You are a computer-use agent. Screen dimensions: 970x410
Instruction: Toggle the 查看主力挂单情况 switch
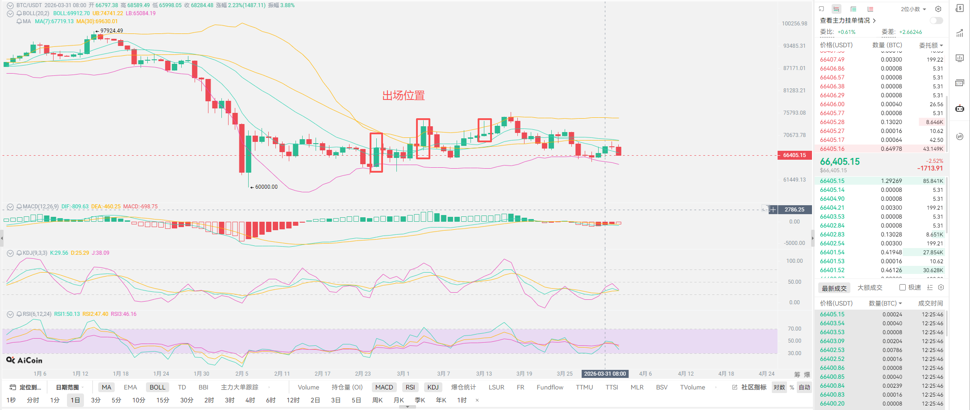[936, 21]
